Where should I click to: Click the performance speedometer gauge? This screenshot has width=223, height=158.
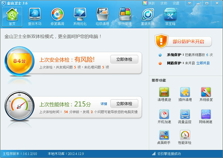coord(20,106)
